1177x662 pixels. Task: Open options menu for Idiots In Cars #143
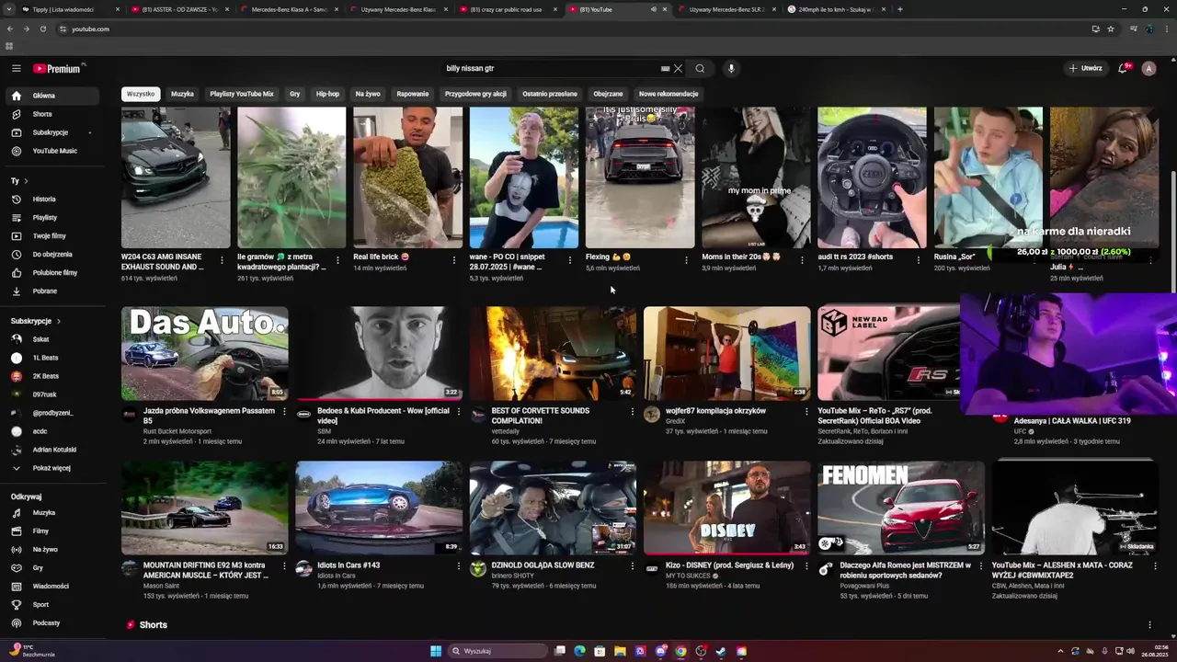(x=458, y=565)
